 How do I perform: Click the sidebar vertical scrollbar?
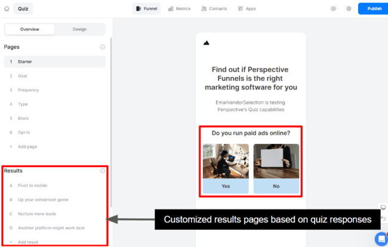click(111, 122)
